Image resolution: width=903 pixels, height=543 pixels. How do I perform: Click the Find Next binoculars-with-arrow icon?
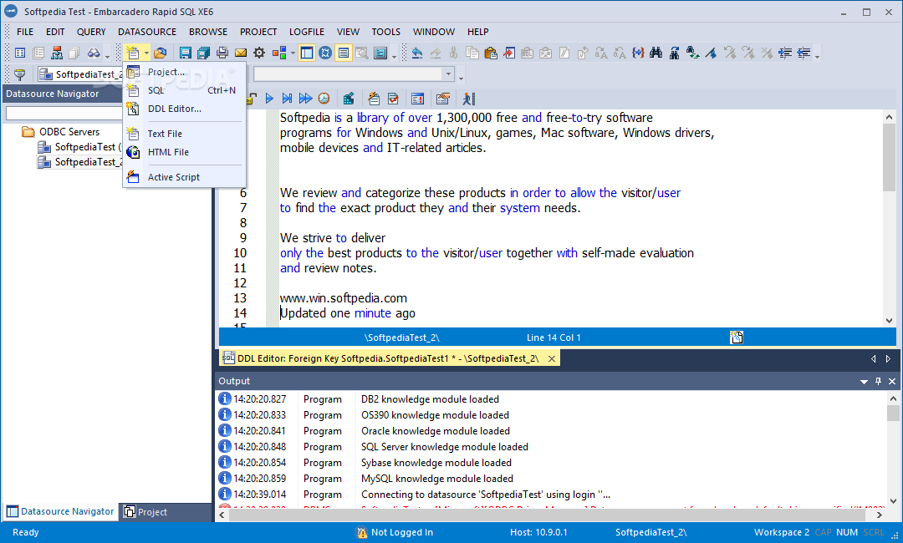click(675, 53)
